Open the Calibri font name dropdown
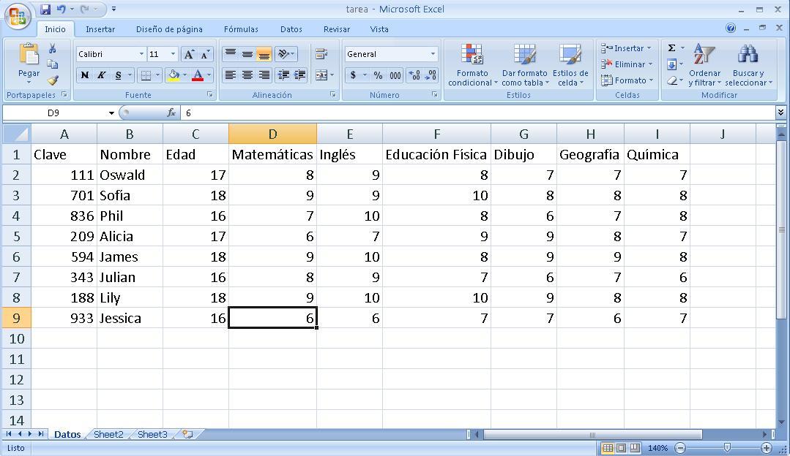The image size is (790, 456). [x=141, y=54]
